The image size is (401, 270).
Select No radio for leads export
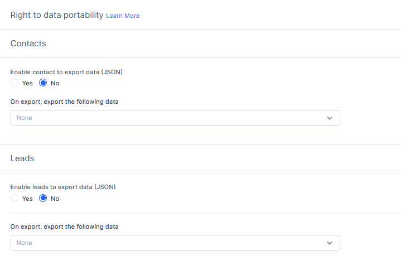43,199
